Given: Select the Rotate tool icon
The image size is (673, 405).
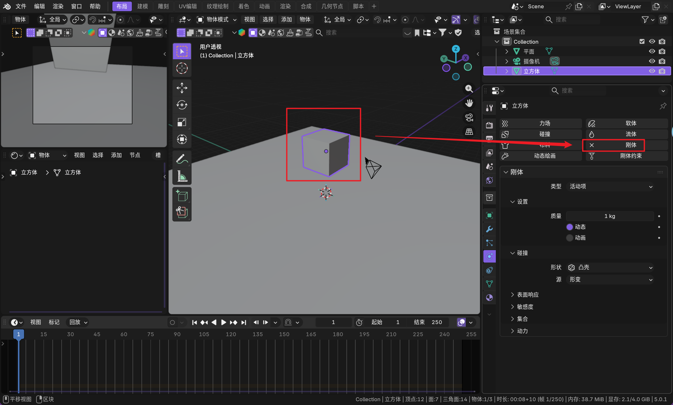Looking at the screenshot, I should 182,105.
